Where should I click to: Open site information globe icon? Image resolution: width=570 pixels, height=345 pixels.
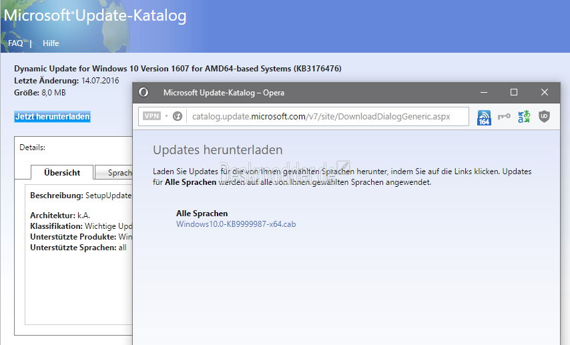pyautogui.click(x=178, y=116)
